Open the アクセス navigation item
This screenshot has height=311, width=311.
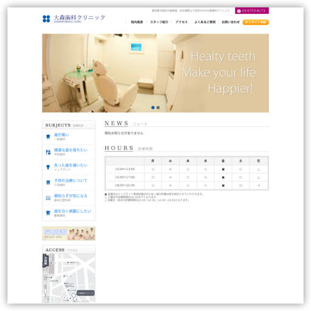coord(182,22)
